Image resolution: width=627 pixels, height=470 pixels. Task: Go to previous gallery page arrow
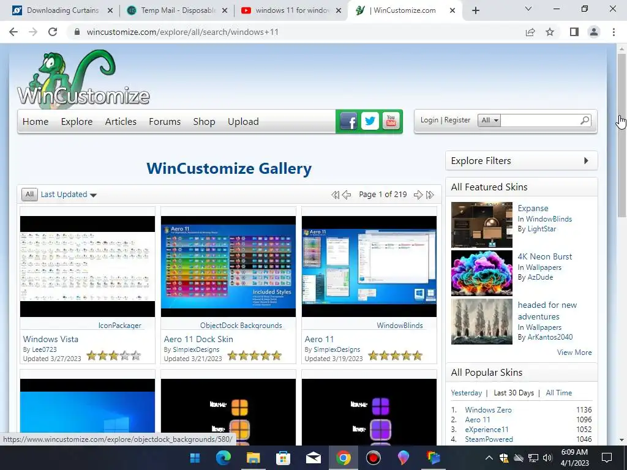click(347, 195)
